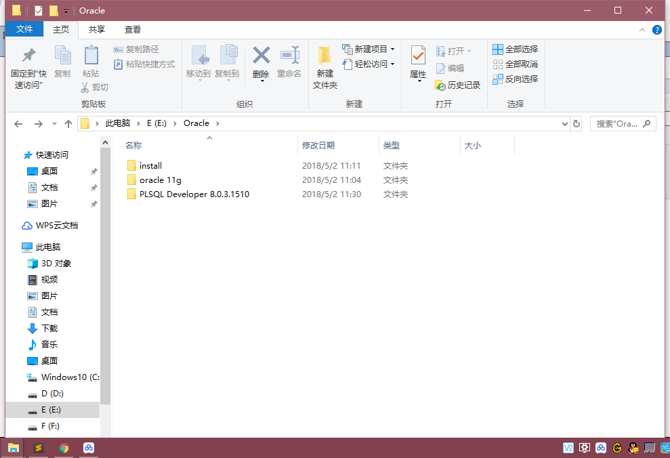Screen dimensions: 670x458
Task: Click the blue help question-mark icon
Action: [656, 30]
